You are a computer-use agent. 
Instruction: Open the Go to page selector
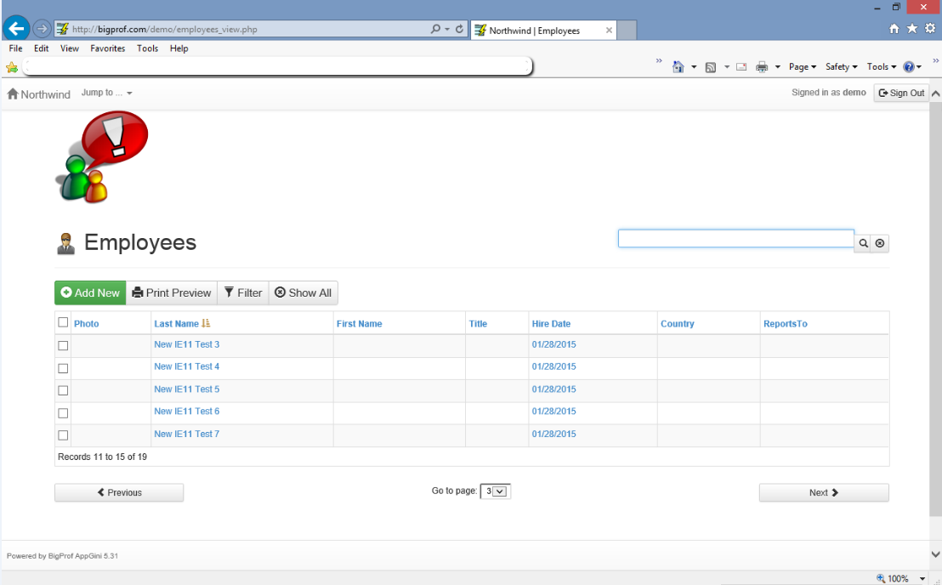click(x=496, y=491)
